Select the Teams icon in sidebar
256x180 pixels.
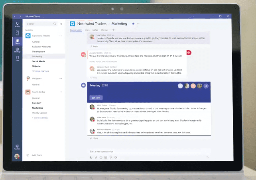click(17, 41)
